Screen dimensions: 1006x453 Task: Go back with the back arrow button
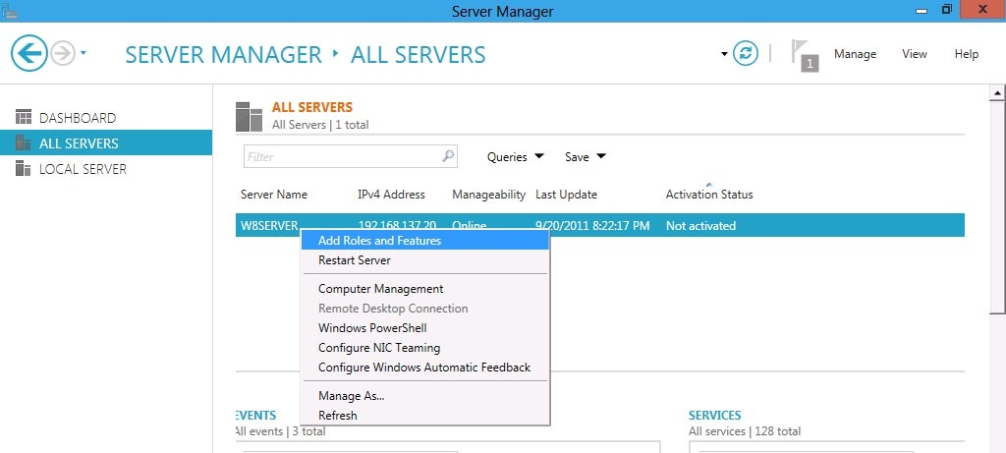(28, 53)
